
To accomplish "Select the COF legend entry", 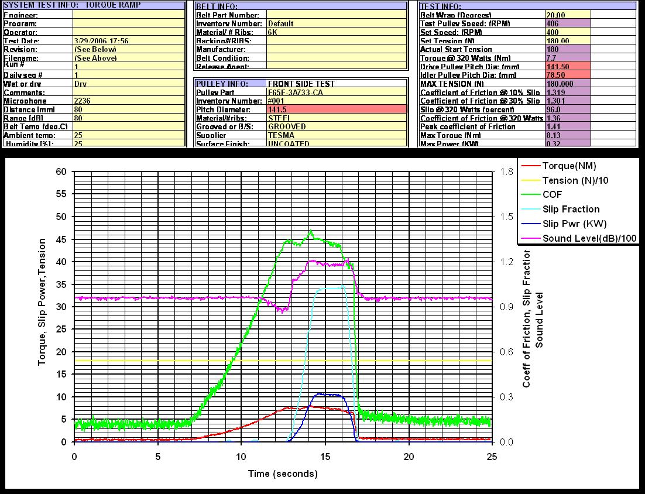I will pos(552,195).
